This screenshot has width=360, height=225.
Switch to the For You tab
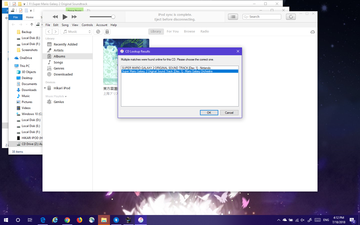(x=173, y=31)
